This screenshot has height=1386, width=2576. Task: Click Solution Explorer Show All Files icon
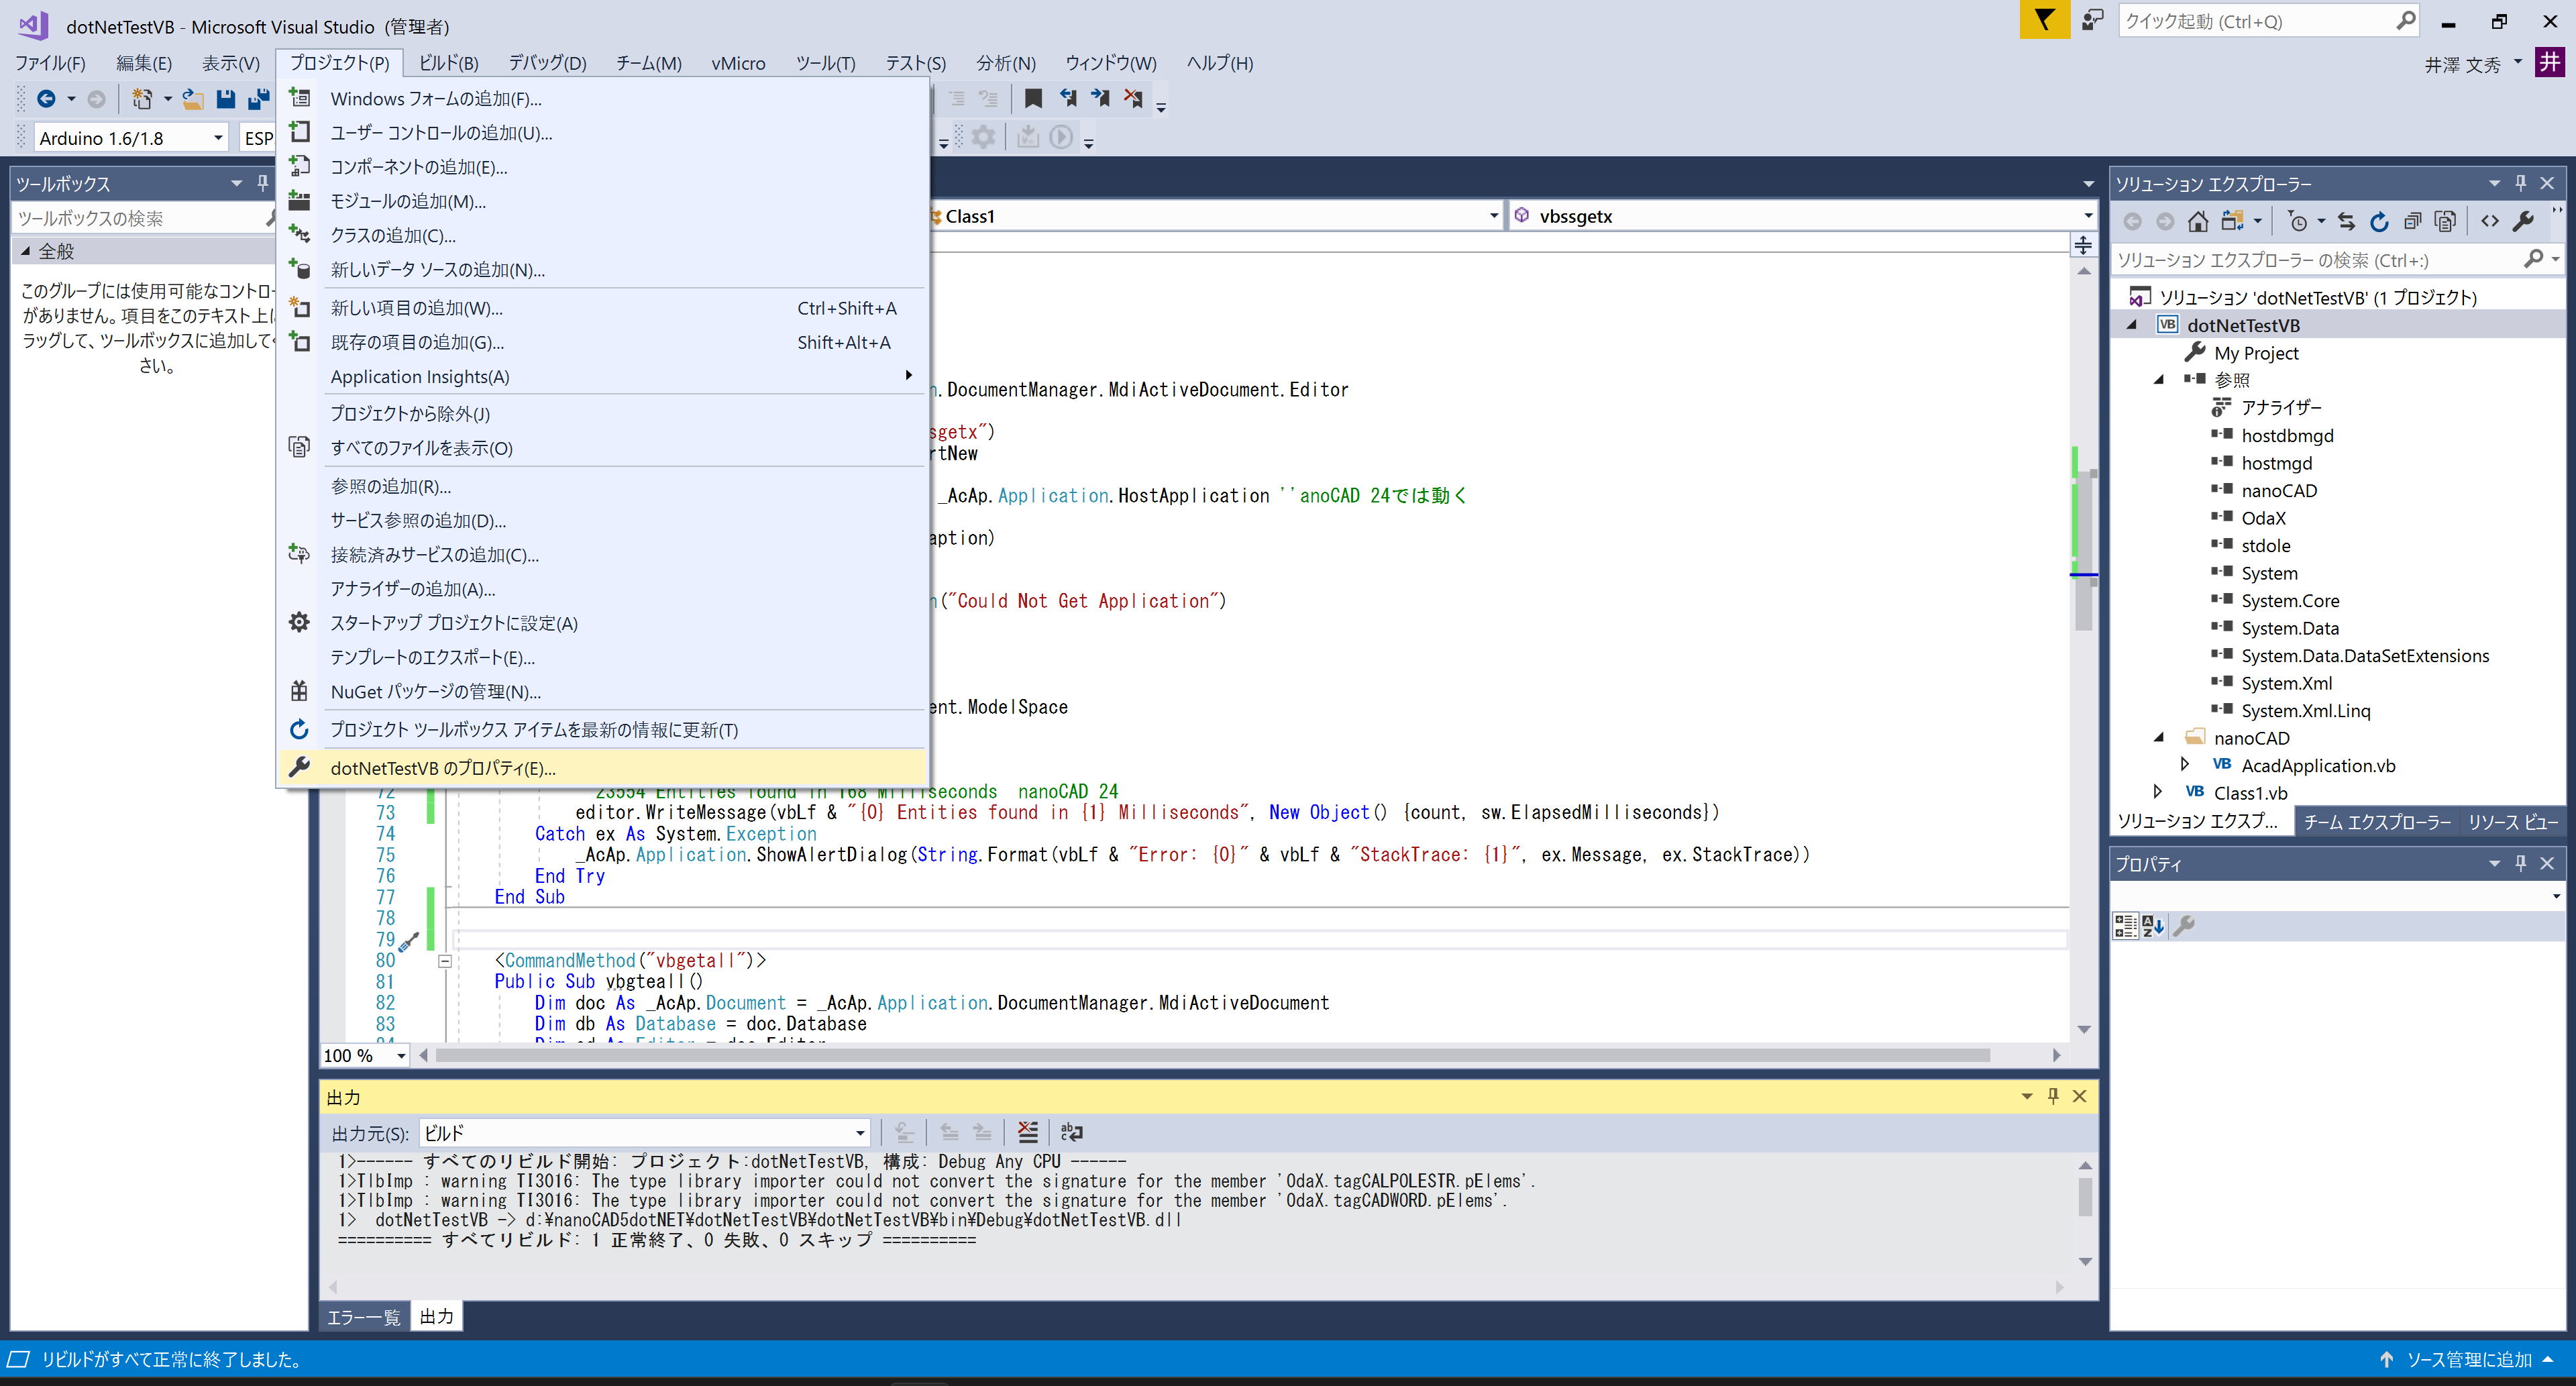[2445, 221]
